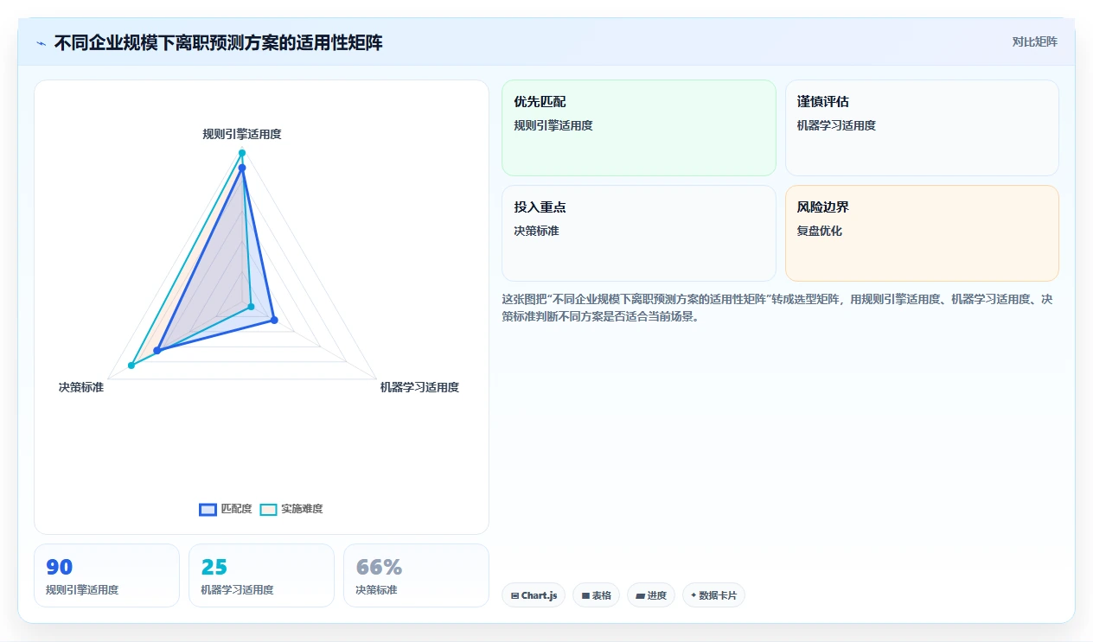Open the 优先匹配 card
This screenshot has height=642, width=1093.
coord(639,128)
